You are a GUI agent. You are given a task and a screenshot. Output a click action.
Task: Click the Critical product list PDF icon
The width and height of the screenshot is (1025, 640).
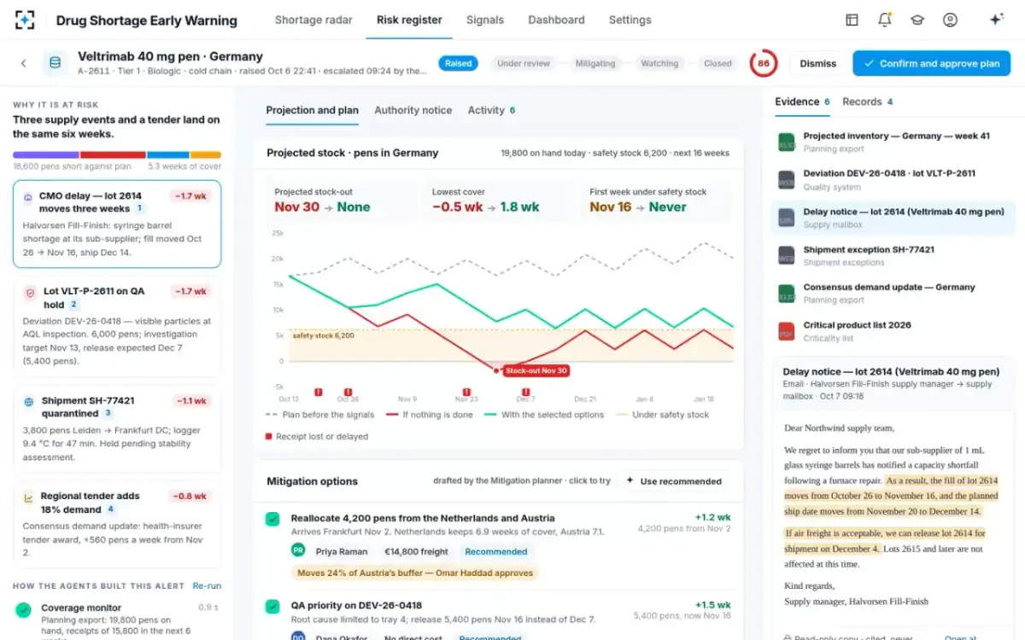point(787,331)
